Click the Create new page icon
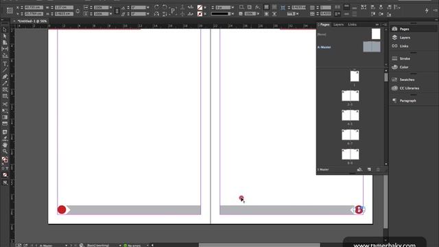 click(x=369, y=169)
